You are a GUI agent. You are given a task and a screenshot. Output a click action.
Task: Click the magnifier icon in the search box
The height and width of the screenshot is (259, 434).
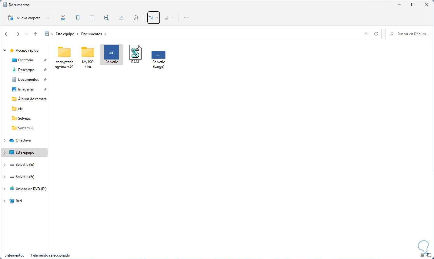coord(392,34)
